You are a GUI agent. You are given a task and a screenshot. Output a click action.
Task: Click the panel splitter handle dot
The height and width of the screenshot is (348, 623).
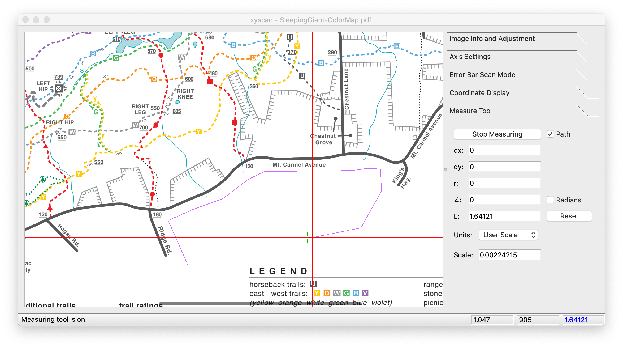click(445, 169)
